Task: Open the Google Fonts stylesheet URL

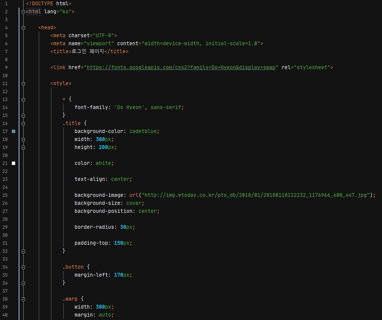Action: tap(181, 67)
